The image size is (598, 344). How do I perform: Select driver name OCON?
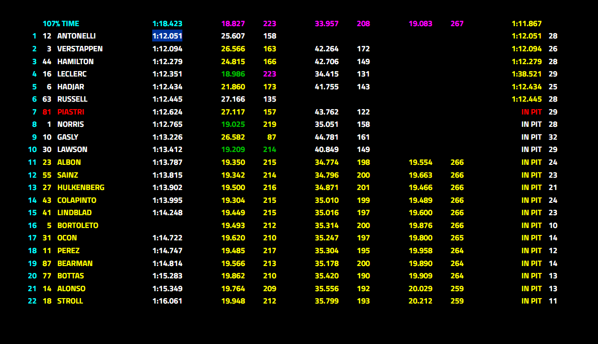pyautogui.click(x=67, y=238)
